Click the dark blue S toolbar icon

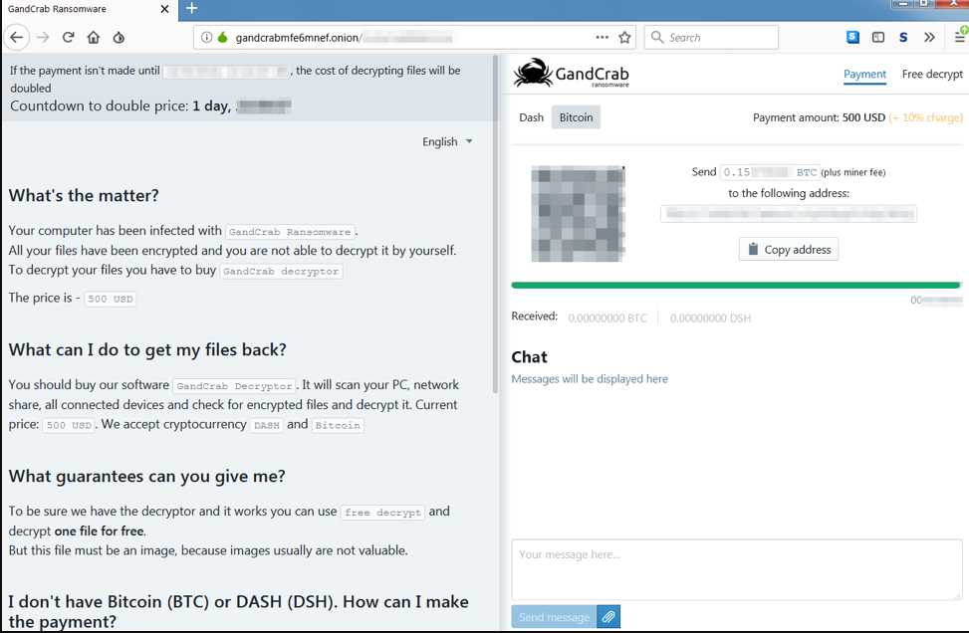pos(903,37)
